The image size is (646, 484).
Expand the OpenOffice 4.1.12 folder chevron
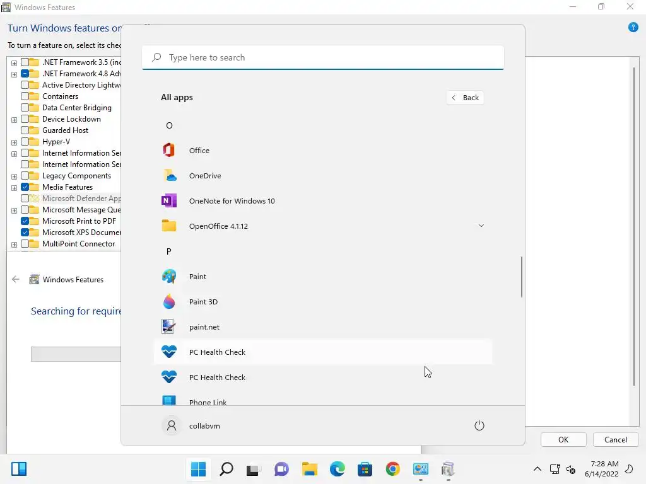click(481, 226)
